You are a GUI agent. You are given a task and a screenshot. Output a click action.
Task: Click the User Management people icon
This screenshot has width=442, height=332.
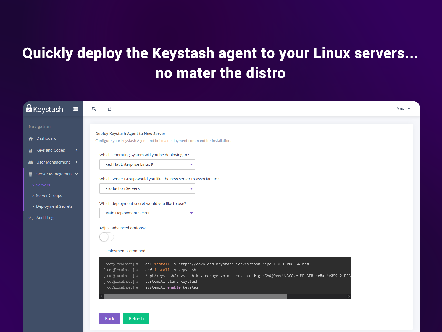click(31, 162)
